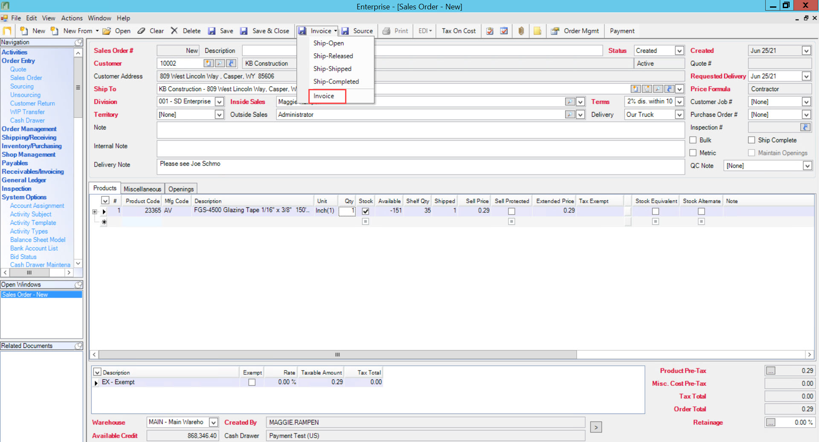Click into the Delivery Note text field

pos(420,166)
